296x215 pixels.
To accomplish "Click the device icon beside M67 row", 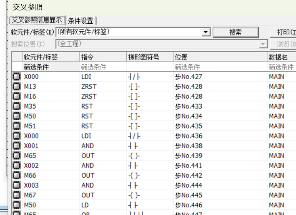I will 17,195.
